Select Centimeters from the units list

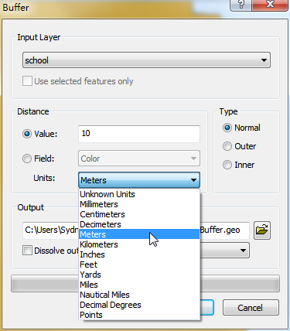[x=139, y=214]
